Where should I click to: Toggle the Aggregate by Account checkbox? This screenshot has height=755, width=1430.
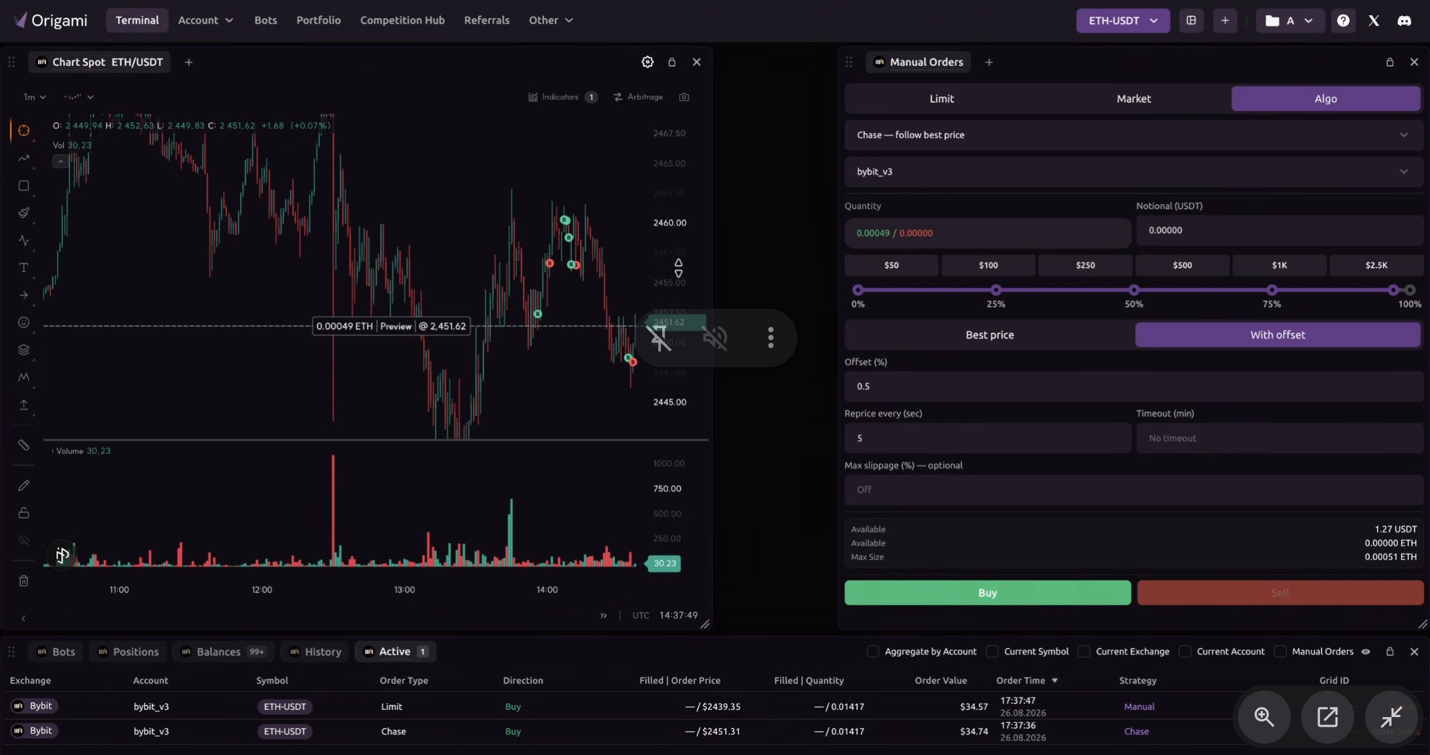click(873, 651)
